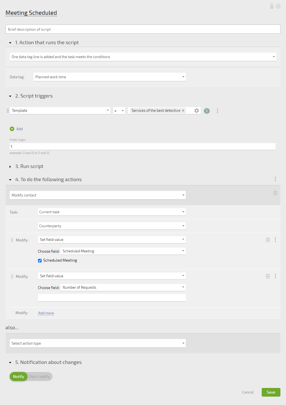Screen dimensions: 286x405
Task: Click the flask test icon at top right
Action: 271,6
